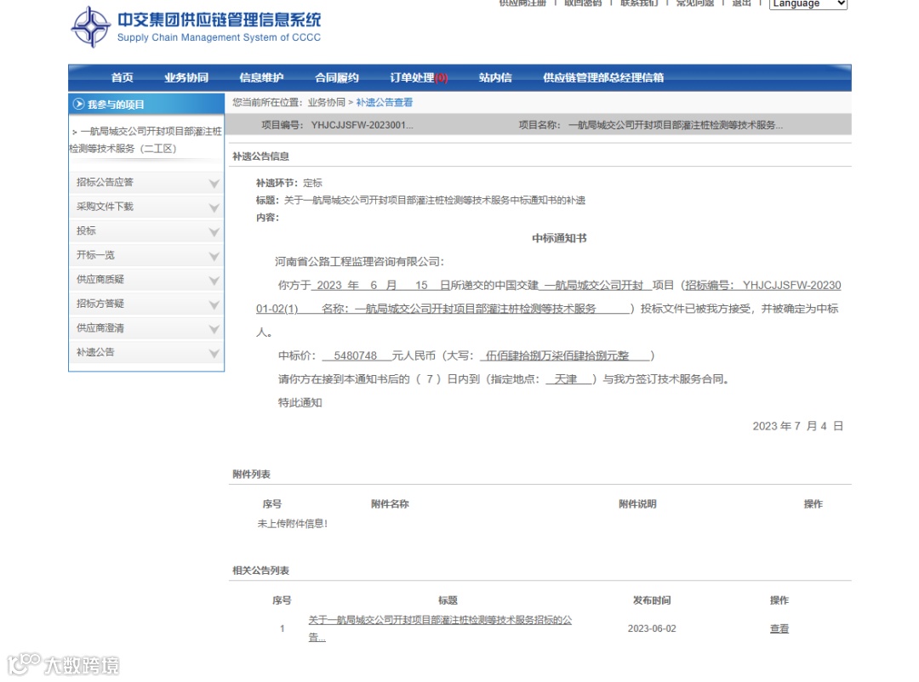Click the 退出 logout link
Viewport: 919px width, 682px height.
741,3
